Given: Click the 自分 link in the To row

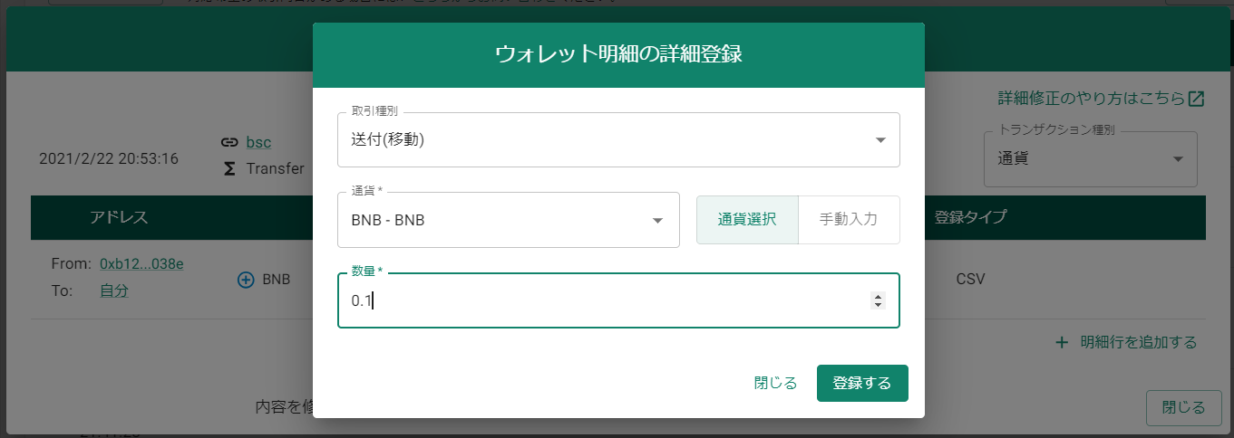Looking at the screenshot, I should tap(114, 290).
